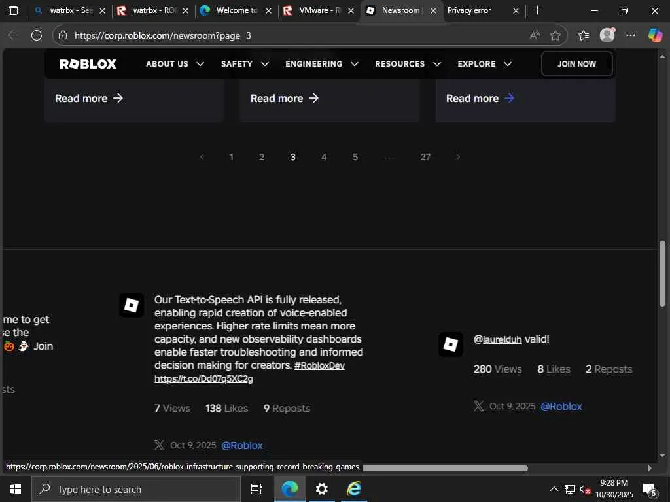Click the middle card's Read more link
The image size is (670, 502).
pyautogui.click(x=285, y=98)
